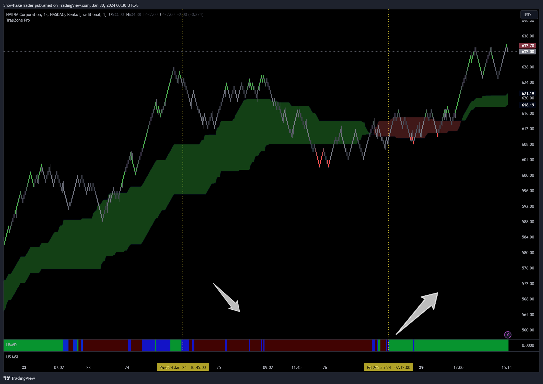Select the TrapZone Pro indicator label

click(18, 20)
